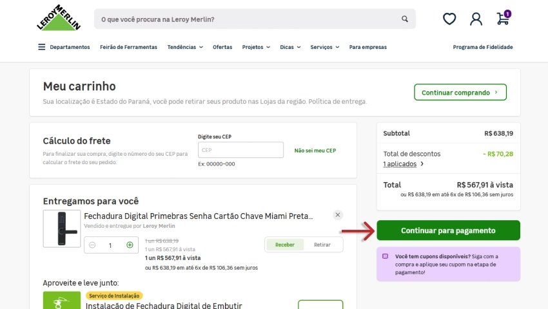The height and width of the screenshot is (309, 548).
Task: Click the search magnifier icon
Action: point(405,19)
